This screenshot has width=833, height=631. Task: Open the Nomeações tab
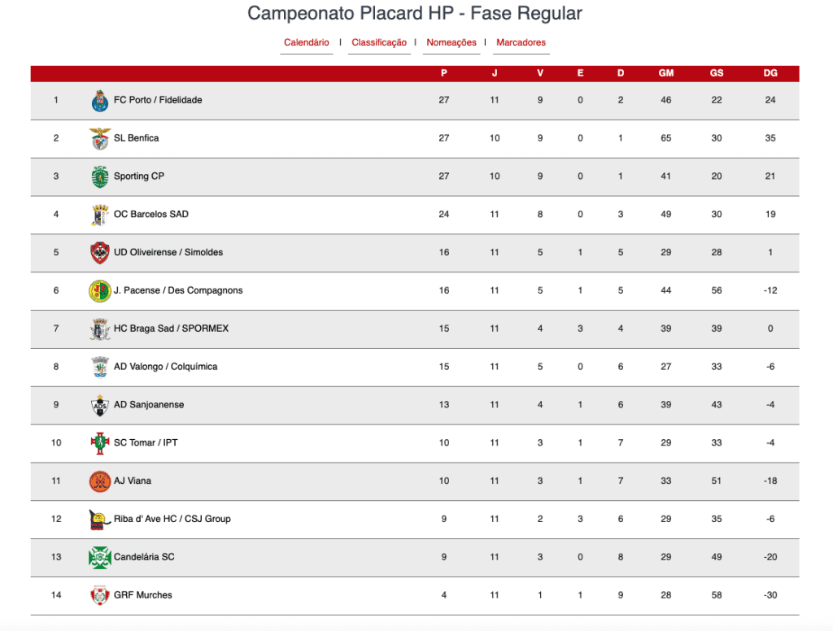coord(451,42)
